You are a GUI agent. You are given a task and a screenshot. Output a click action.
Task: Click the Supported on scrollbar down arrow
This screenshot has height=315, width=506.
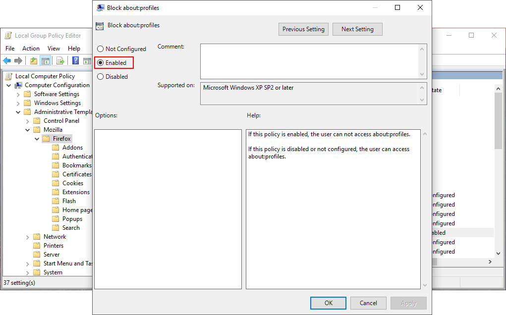pos(422,100)
